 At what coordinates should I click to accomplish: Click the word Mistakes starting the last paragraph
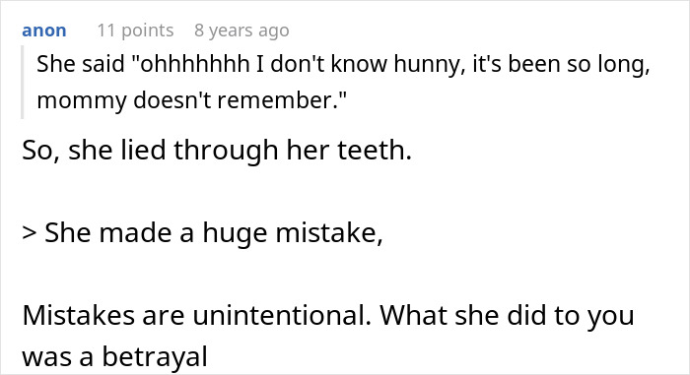78,316
